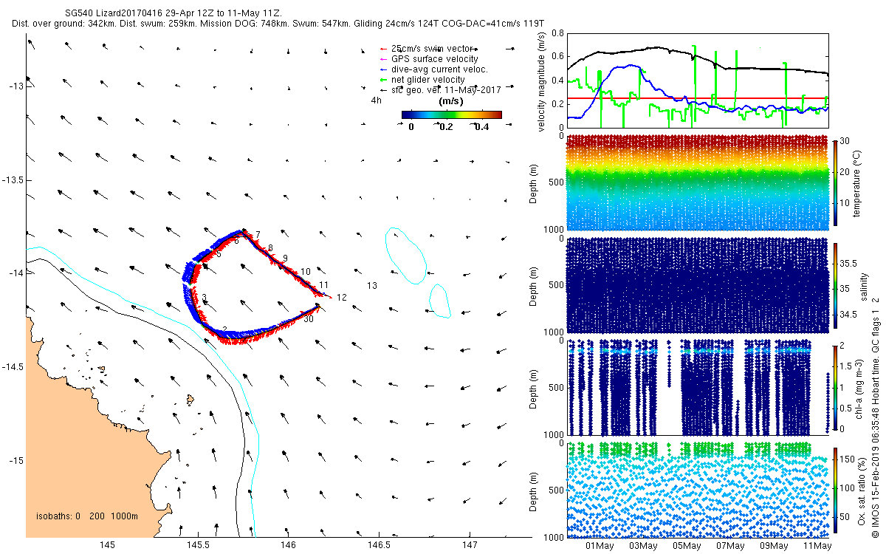The width and height of the screenshot is (886, 554).
Task: Click waypoint label 30 on glider track
Action: [309, 319]
